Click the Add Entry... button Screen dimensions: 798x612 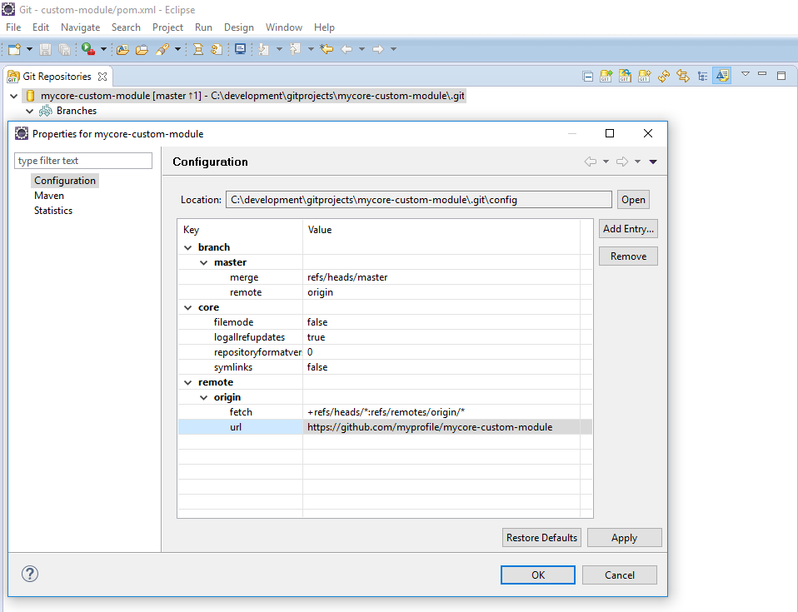click(x=628, y=229)
